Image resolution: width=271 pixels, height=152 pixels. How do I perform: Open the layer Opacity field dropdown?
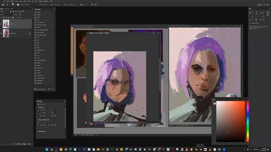click(20, 15)
